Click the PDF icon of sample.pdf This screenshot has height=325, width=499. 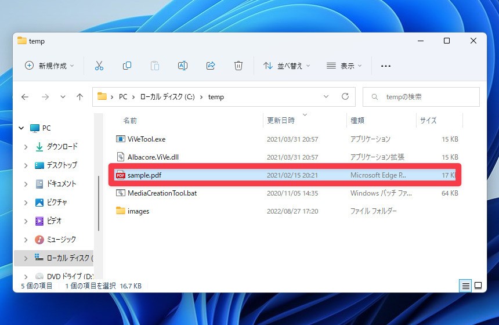pyautogui.click(x=120, y=175)
